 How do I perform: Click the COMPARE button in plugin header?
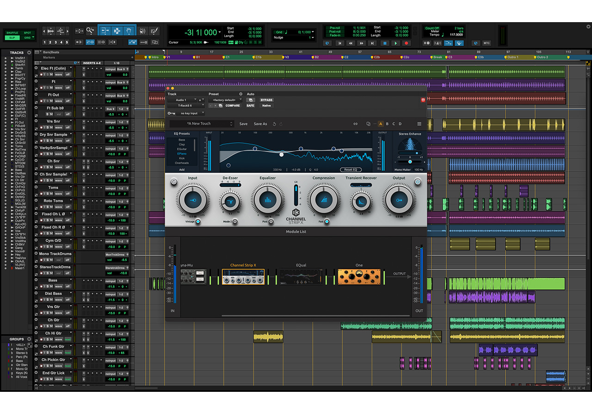point(233,105)
